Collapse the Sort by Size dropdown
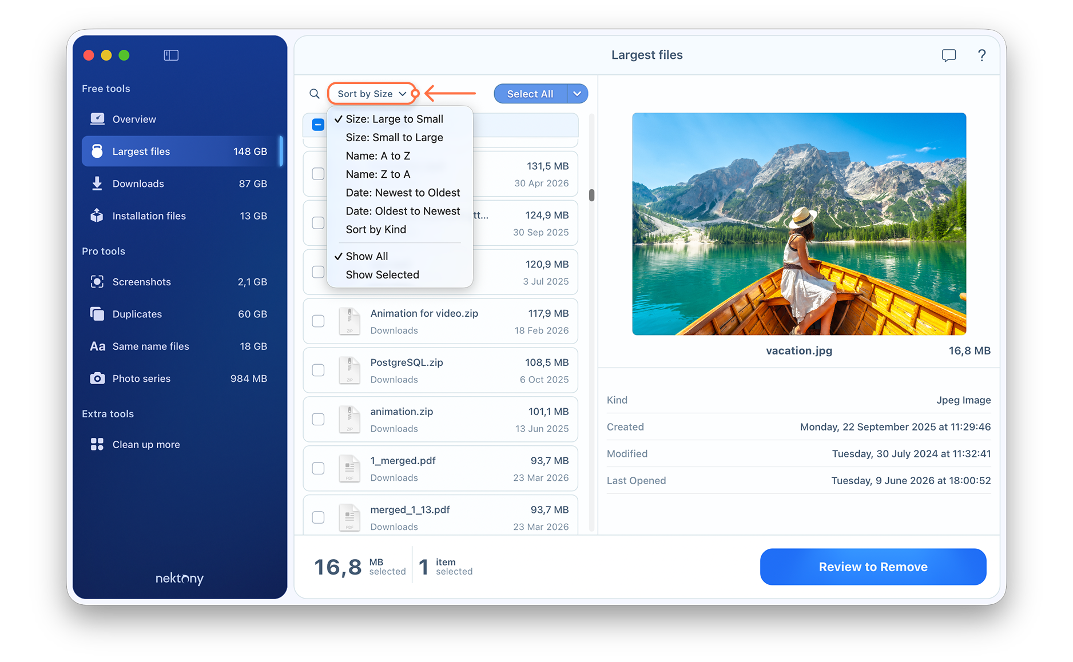The image size is (1073, 662). tap(372, 94)
